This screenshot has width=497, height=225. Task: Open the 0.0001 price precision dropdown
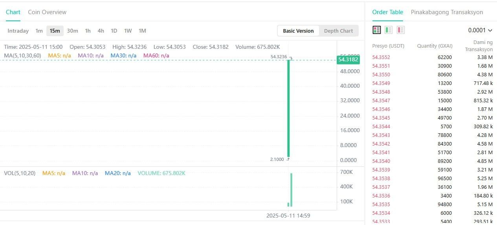(x=480, y=30)
